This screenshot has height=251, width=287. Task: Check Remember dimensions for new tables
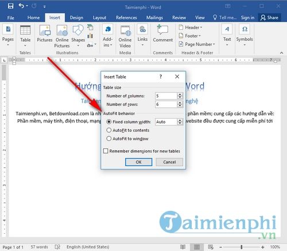[142, 151]
